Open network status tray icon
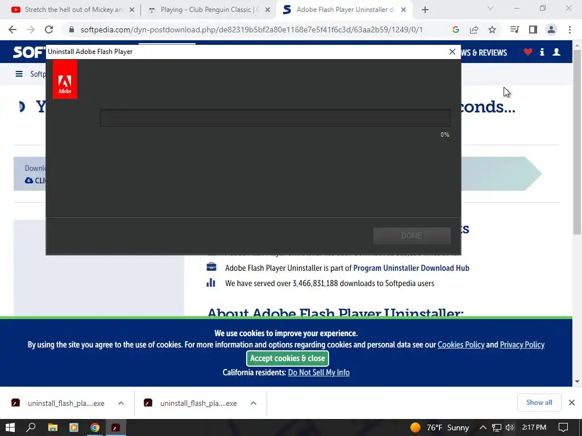 pyautogui.click(x=497, y=427)
